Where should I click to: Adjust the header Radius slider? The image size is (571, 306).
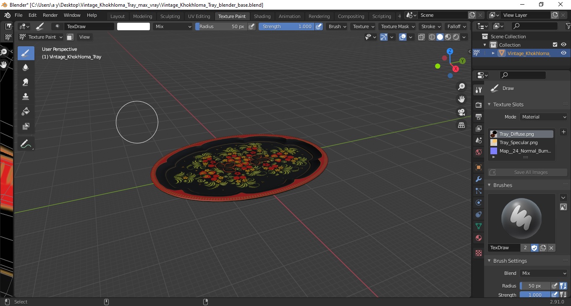(221, 26)
